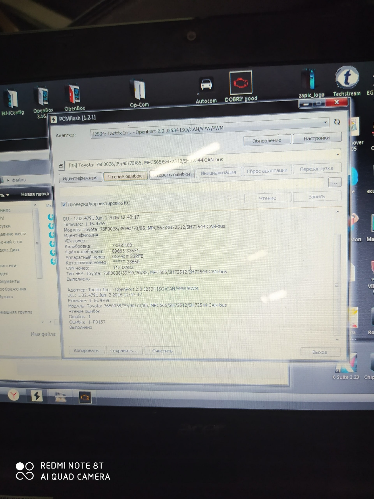Image resolution: width=374 pixels, height=499 pixels.
Task: Click the log scrollbar down arrow
Action: click(x=337, y=340)
